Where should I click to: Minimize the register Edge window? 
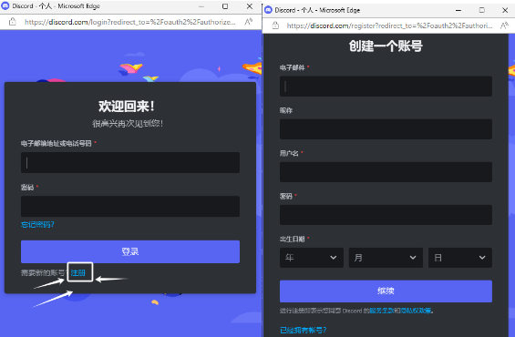click(458, 10)
